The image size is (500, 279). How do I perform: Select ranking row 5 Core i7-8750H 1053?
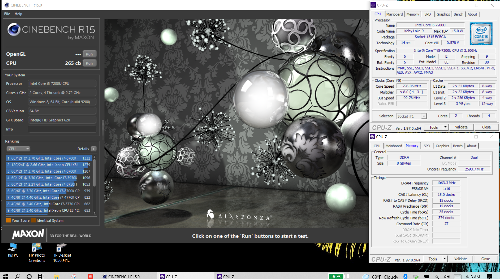tap(49, 184)
